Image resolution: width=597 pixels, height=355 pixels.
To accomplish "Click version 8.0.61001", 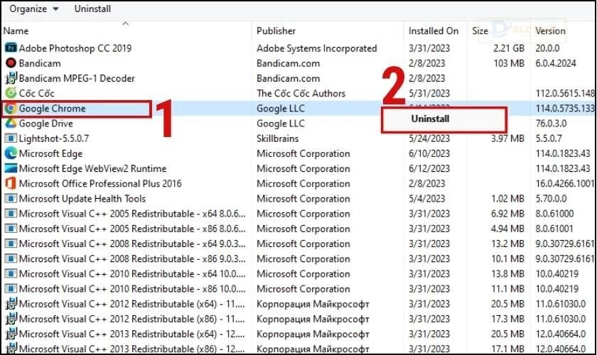I will (554, 229).
